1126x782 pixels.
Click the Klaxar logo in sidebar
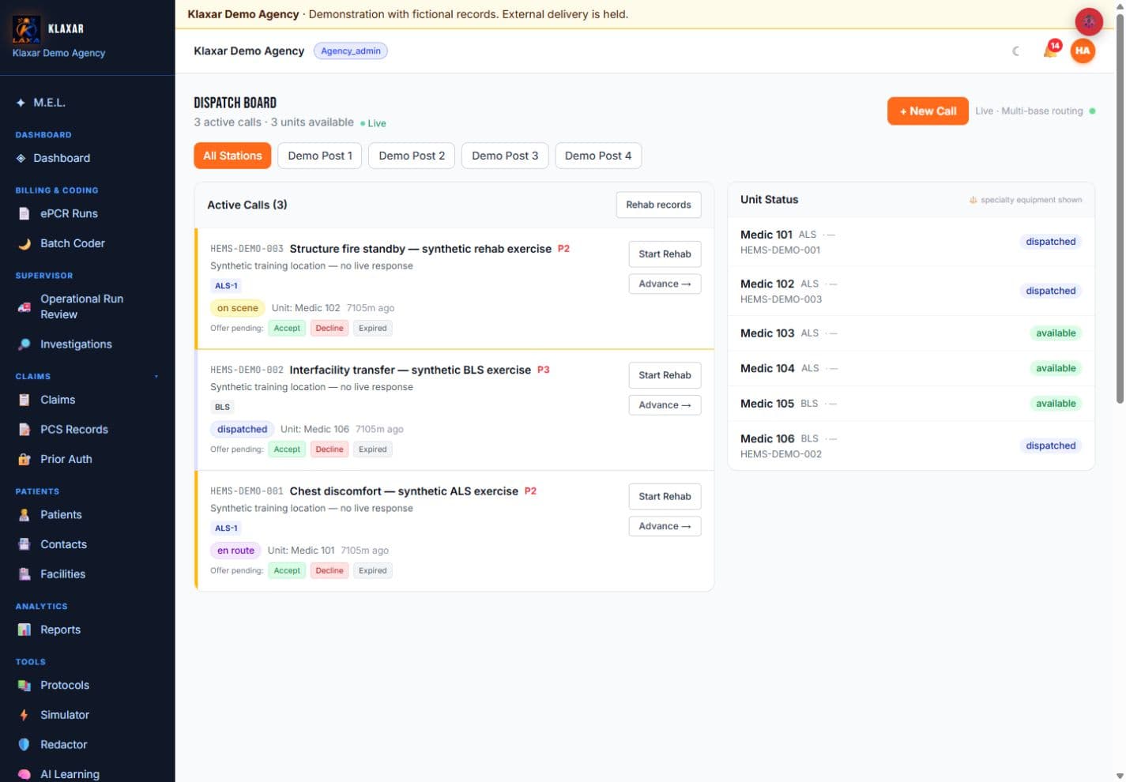point(26,29)
